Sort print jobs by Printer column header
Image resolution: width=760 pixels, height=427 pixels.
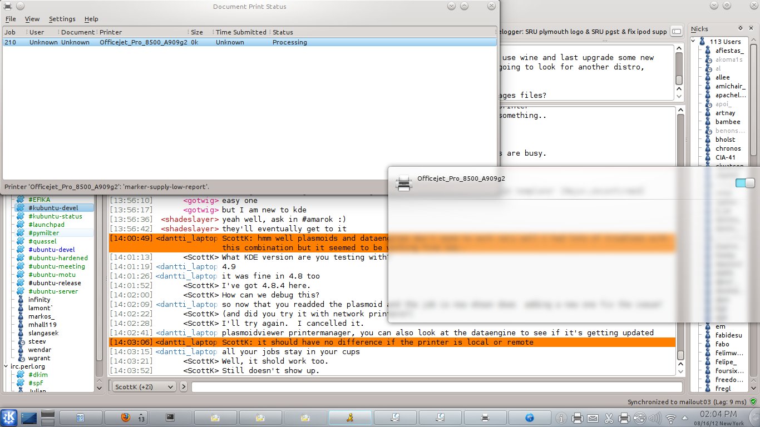143,32
